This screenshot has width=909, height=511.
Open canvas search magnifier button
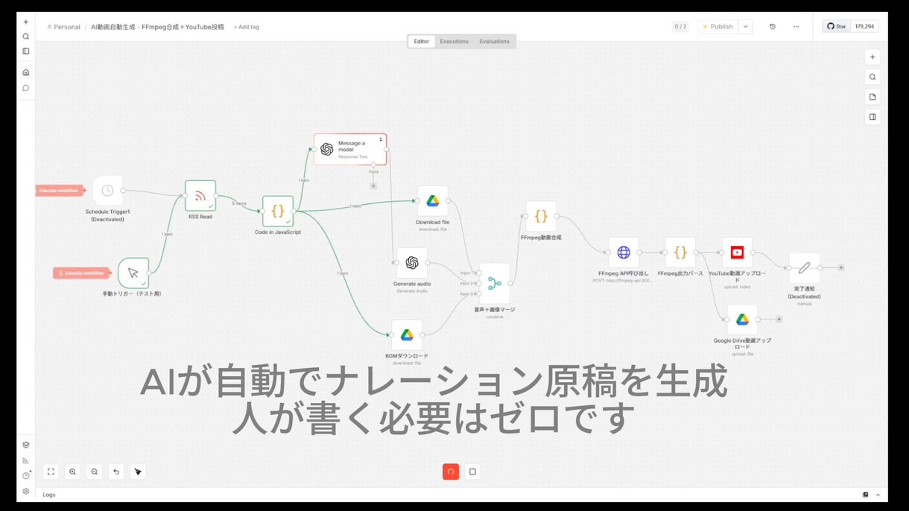point(872,77)
